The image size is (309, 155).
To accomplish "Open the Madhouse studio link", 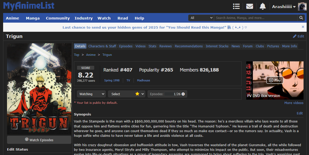I will point(143,80).
